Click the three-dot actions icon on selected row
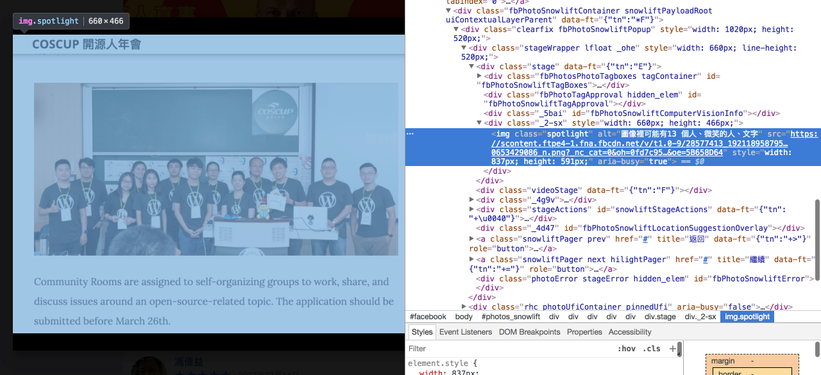The height and width of the screenshot is (375, 821). [410, 134]
